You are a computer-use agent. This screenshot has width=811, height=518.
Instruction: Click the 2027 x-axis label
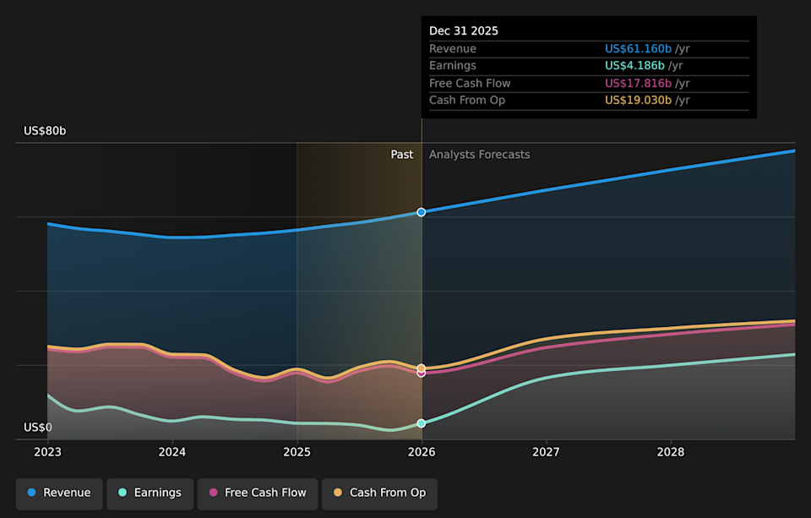point(547,451)
